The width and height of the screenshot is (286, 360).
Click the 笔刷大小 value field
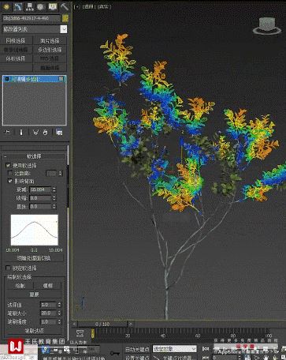[48, 313]
